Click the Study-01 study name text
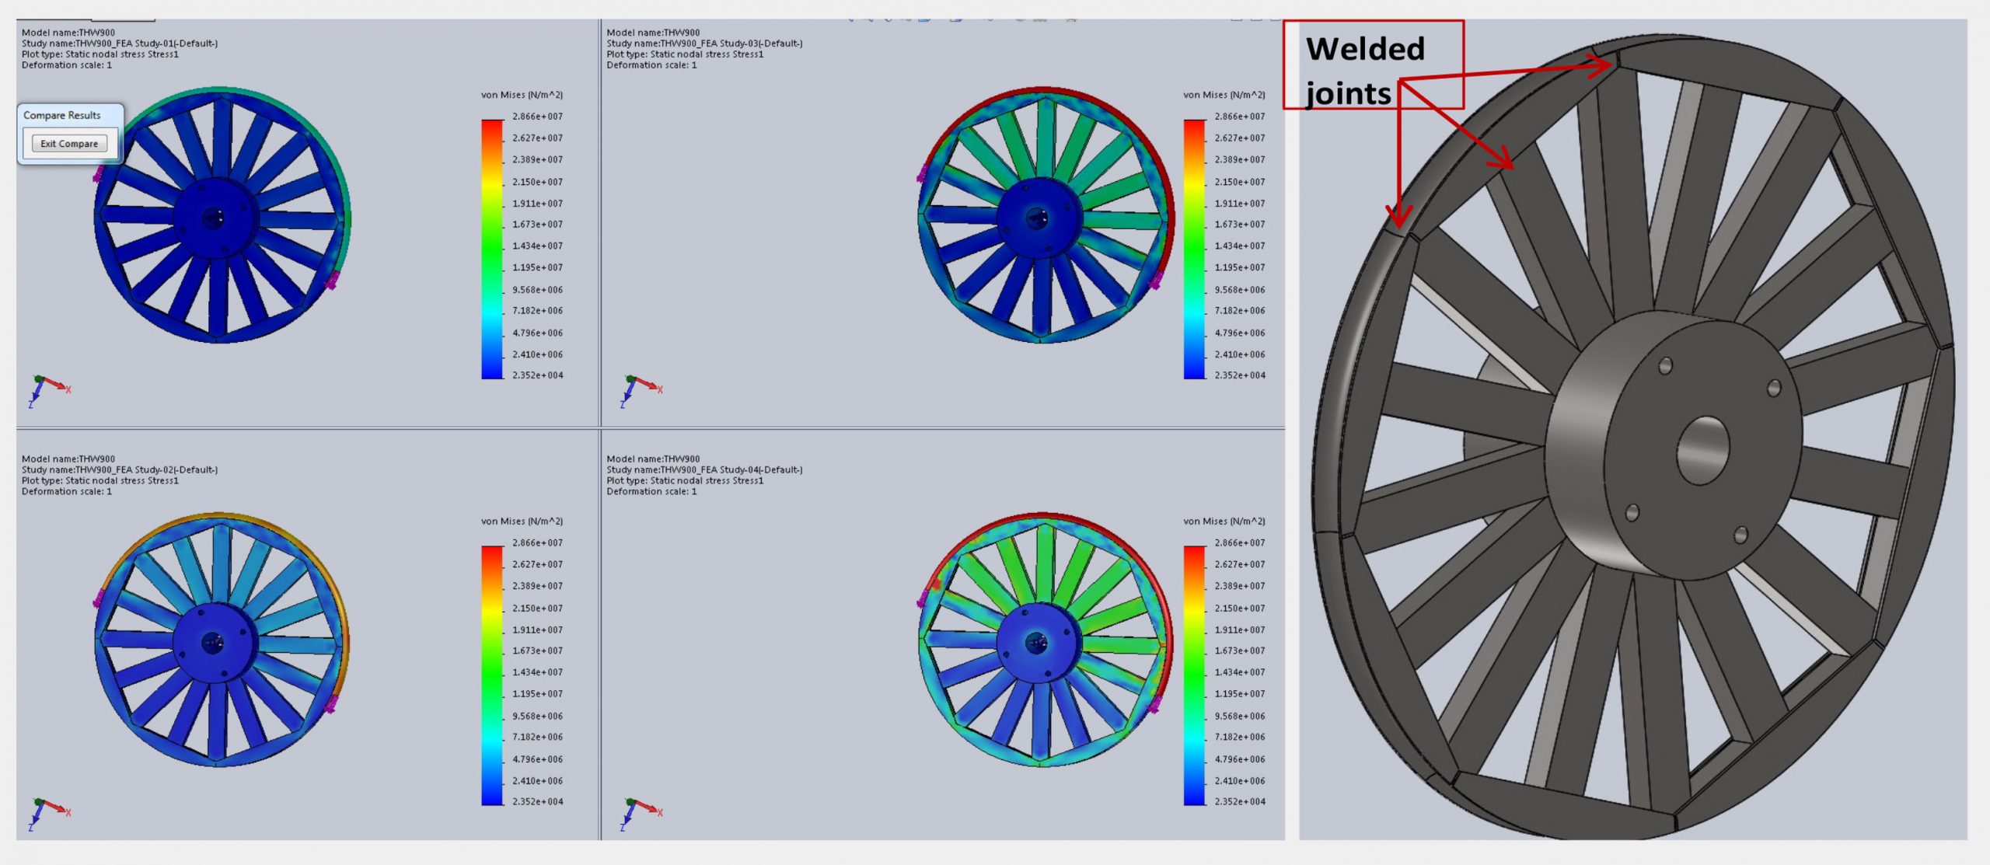The image size is (1990, 865). click(x=120, y=44)
